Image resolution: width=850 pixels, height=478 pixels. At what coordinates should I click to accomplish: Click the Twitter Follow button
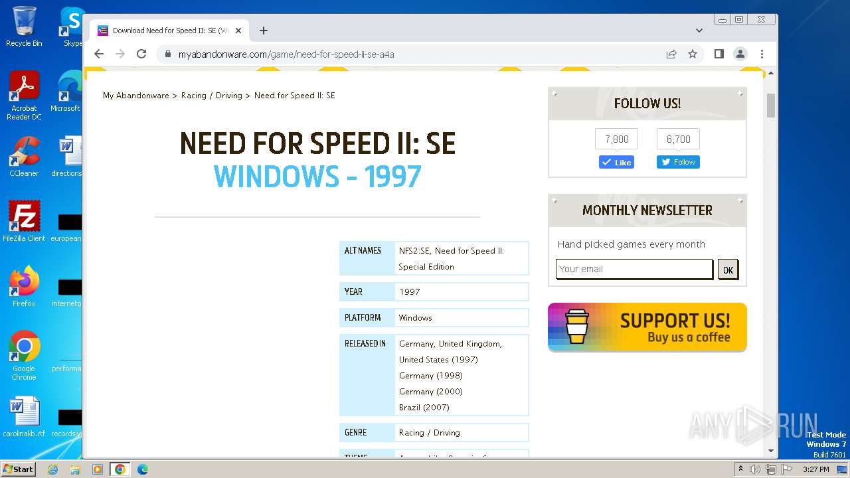(678, 162)
